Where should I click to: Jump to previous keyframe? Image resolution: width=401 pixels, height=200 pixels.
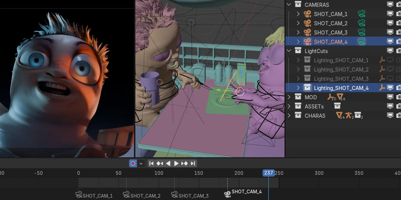[160, 163]
